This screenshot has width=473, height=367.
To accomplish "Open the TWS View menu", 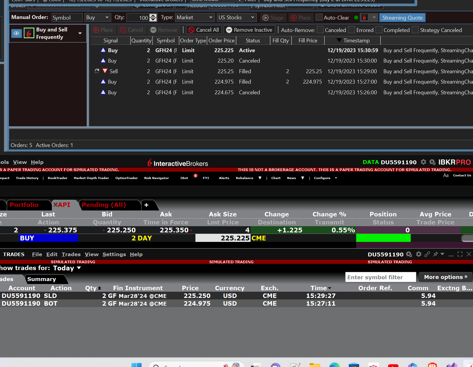I will (x=20, y=162).
